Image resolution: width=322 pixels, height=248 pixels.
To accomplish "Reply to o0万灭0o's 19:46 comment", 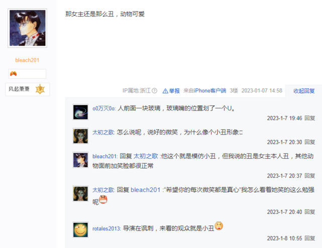I will 309,118.
